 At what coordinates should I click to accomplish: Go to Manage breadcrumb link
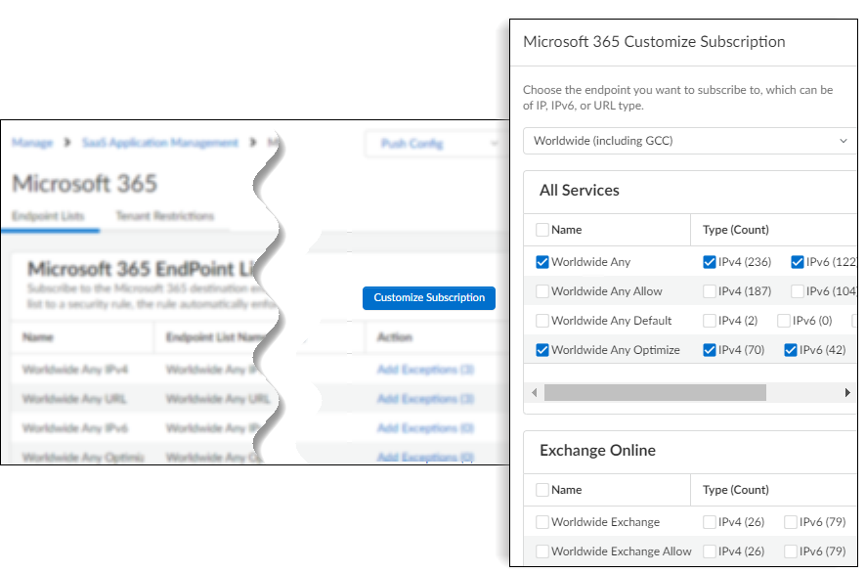tap(32, 143)
